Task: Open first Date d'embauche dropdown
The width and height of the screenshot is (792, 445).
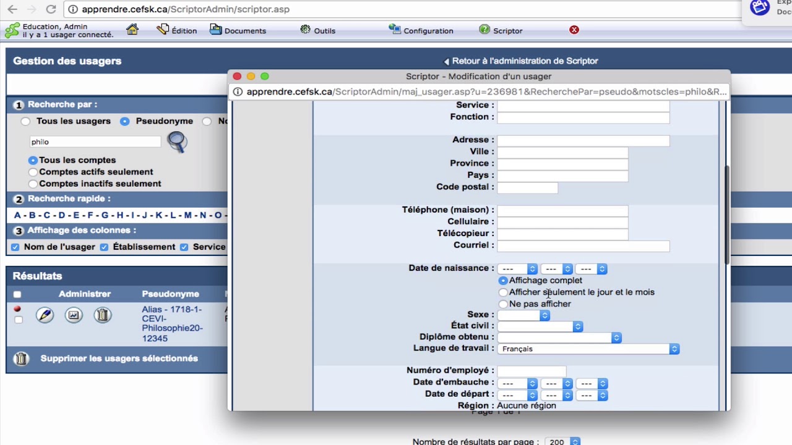Action: click(x=517, y=384)
